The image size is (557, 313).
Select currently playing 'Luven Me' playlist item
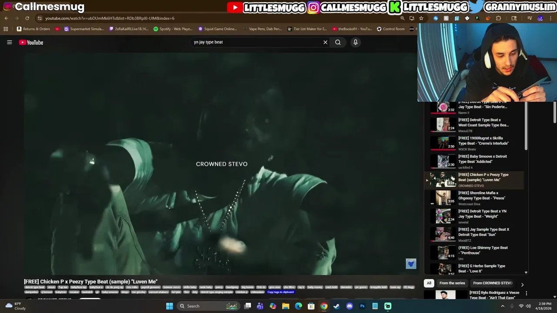pos(474,180)
